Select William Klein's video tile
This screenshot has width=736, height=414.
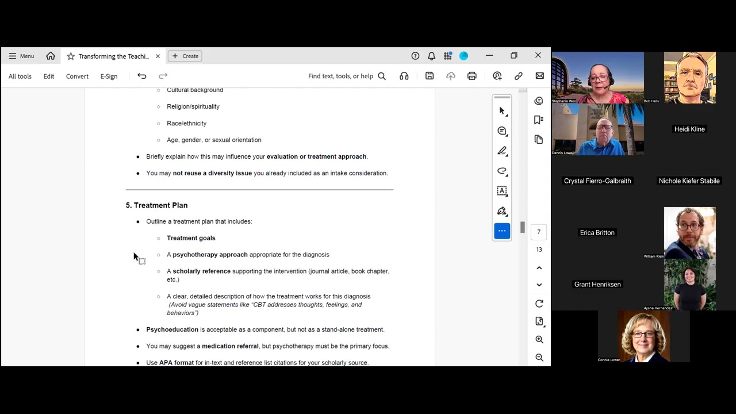[x=689, y=233]
